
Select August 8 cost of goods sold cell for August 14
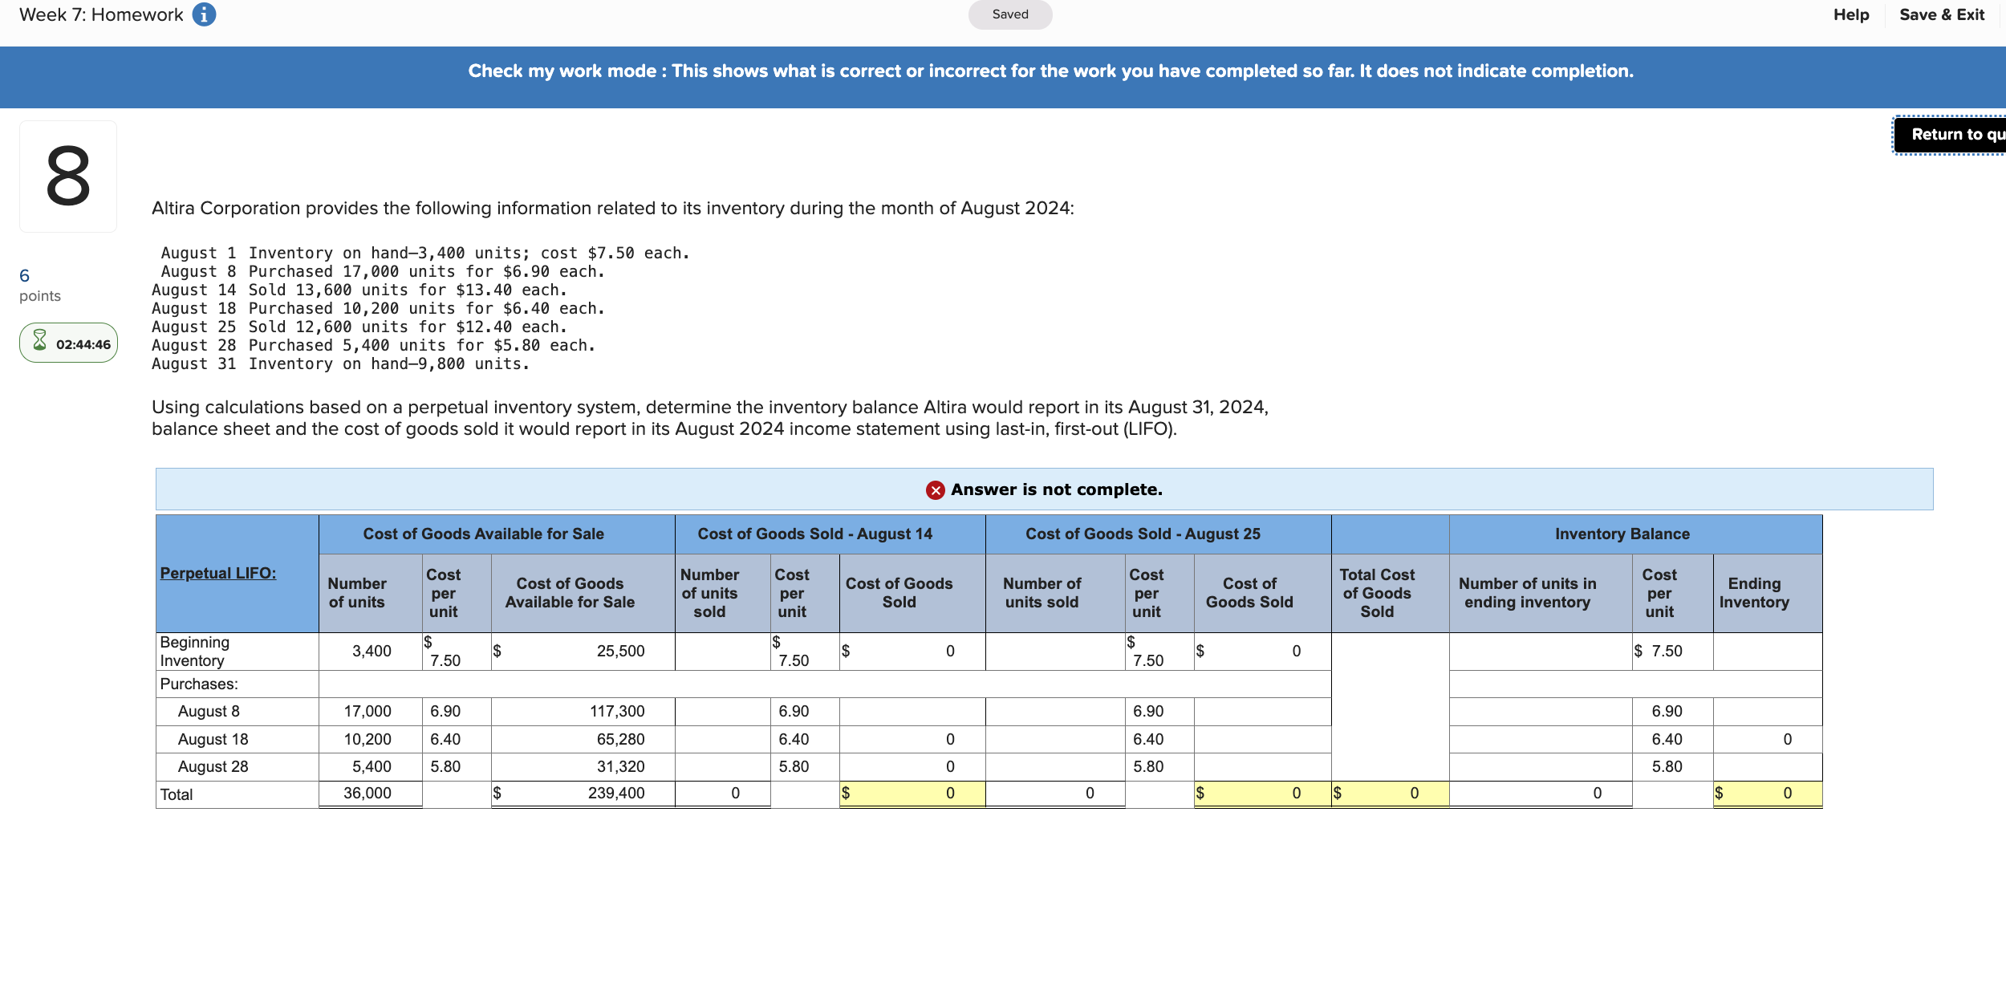(912, 712)
